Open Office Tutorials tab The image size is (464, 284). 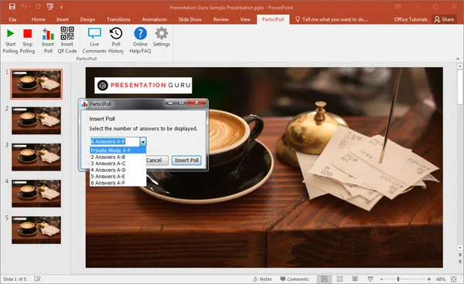coord(411,19)
